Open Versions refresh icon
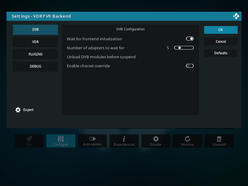The width and height of the screenshot is (248, 186). pos(187,139)
